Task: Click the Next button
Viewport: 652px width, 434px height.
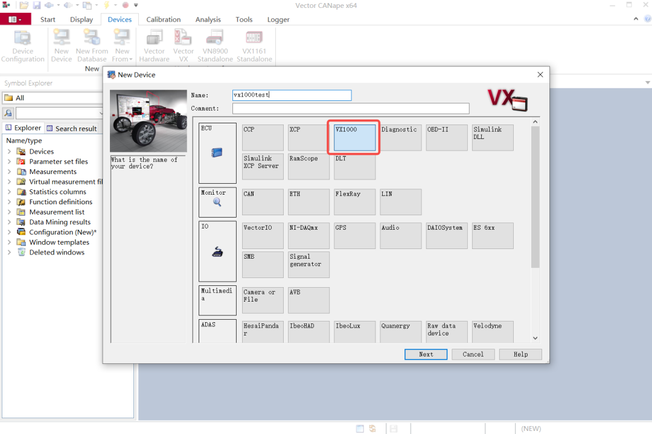Action: point(426,354)
